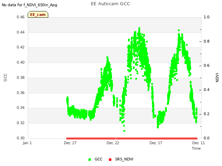This screenshot has height=166, width=222.
Task: Click the lowest green GCC outlier point
Action: 124,131
